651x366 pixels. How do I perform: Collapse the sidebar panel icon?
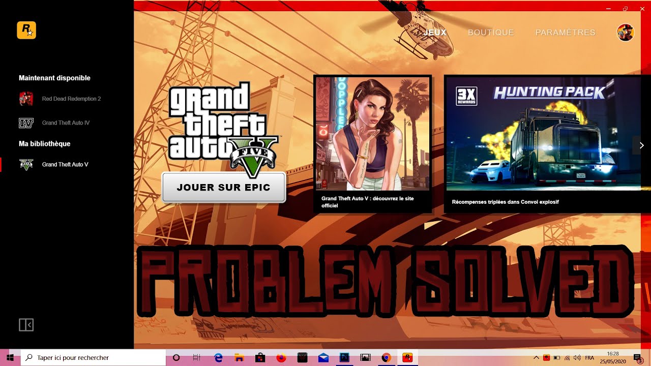(26, 325)
